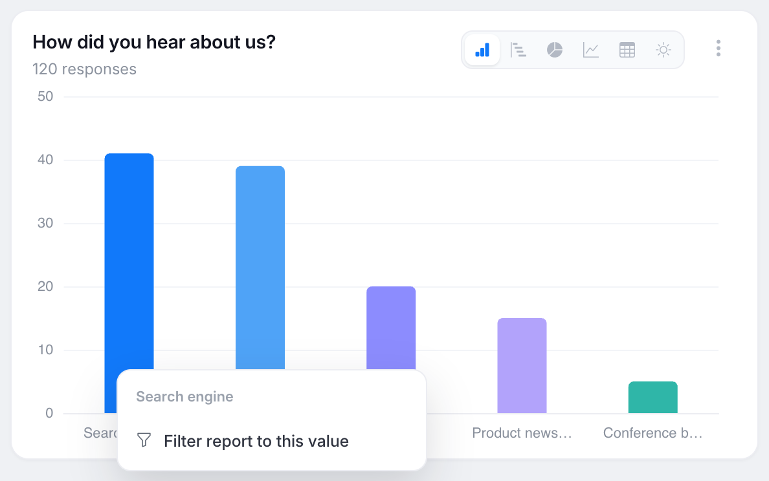
Task: Switch to horizontal bar chart view
Action: coord(518,50)
